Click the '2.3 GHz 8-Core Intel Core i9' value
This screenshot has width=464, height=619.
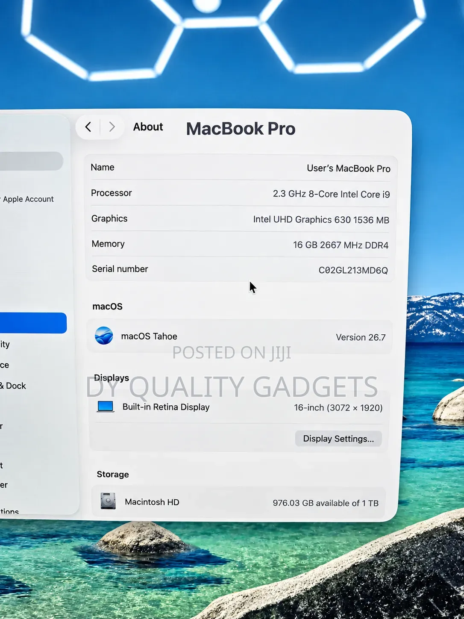(x=332, y=194)
